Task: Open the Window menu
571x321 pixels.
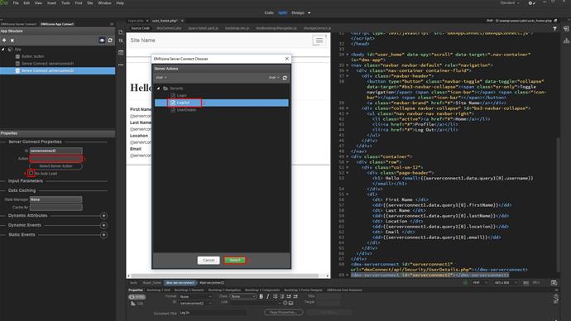Action: [104, 3]
